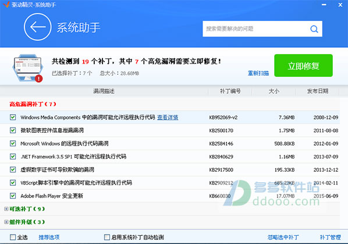Tick the 全选 checkbox
This screenshot has height=244, width=348.
13,237
